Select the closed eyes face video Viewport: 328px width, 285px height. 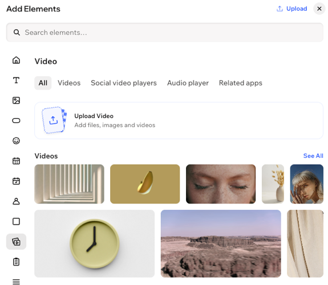[221, 184]
